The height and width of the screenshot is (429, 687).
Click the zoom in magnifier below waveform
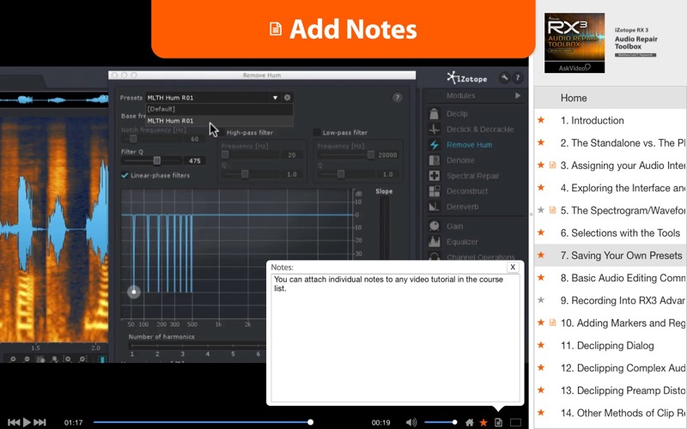12,360
